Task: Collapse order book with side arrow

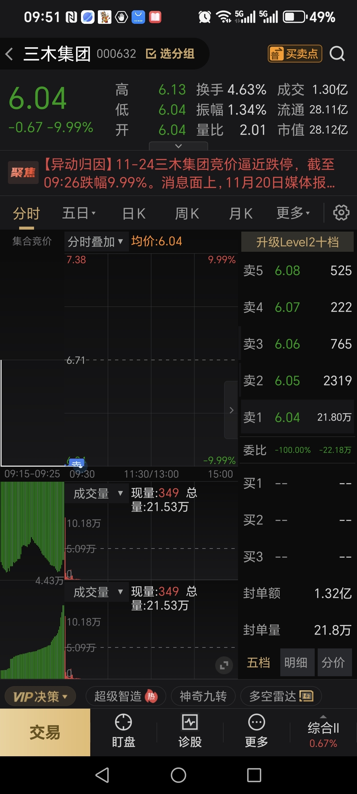Action: tap(231, 410)
